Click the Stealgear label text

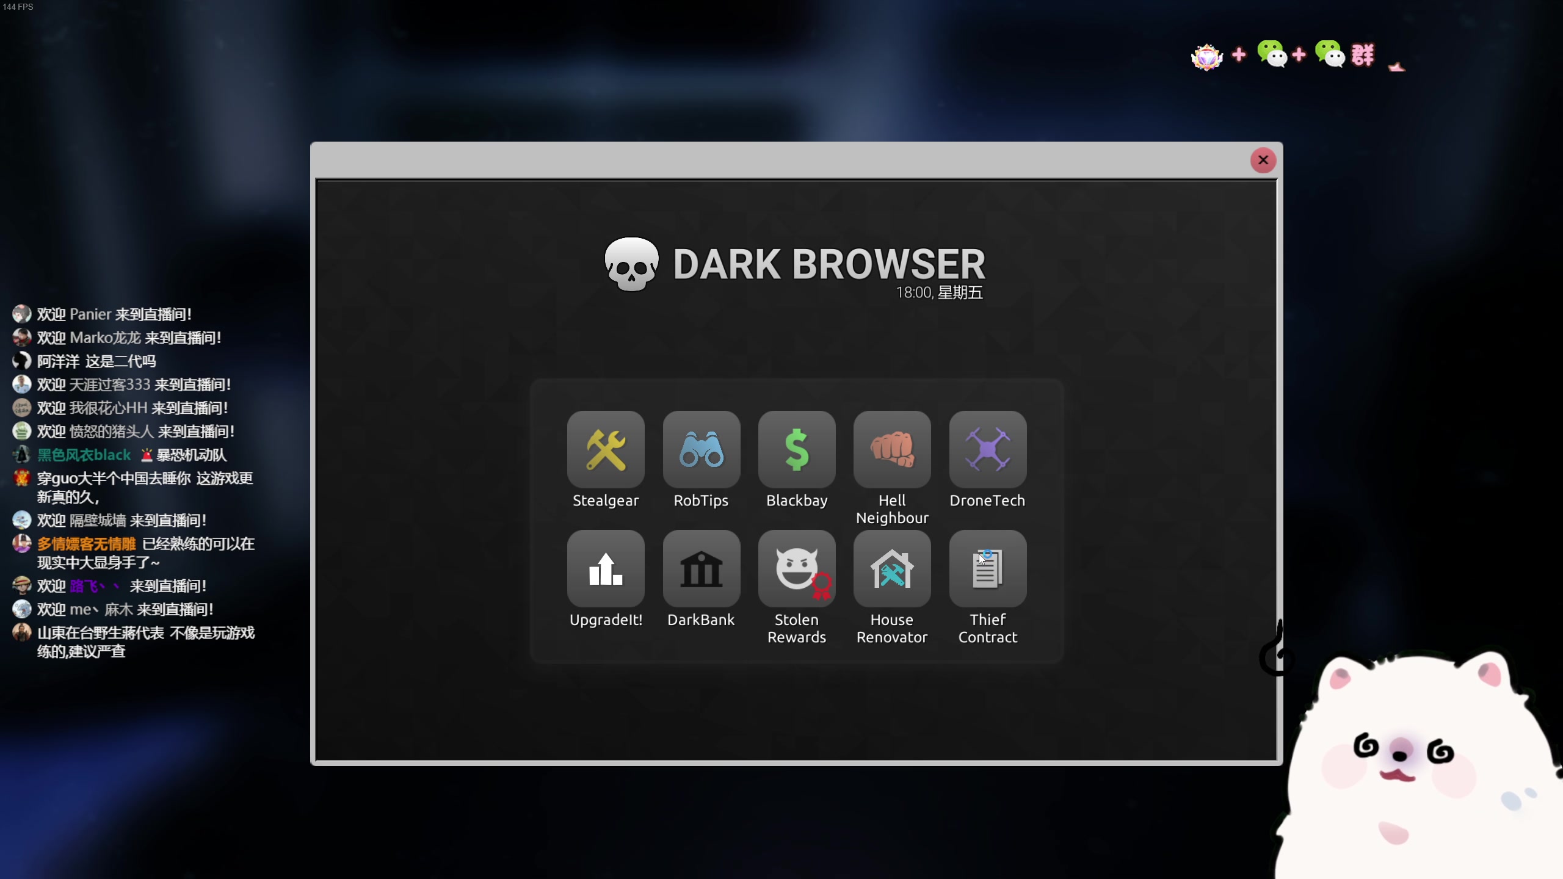pyautogui.click(x=606, y=501)
